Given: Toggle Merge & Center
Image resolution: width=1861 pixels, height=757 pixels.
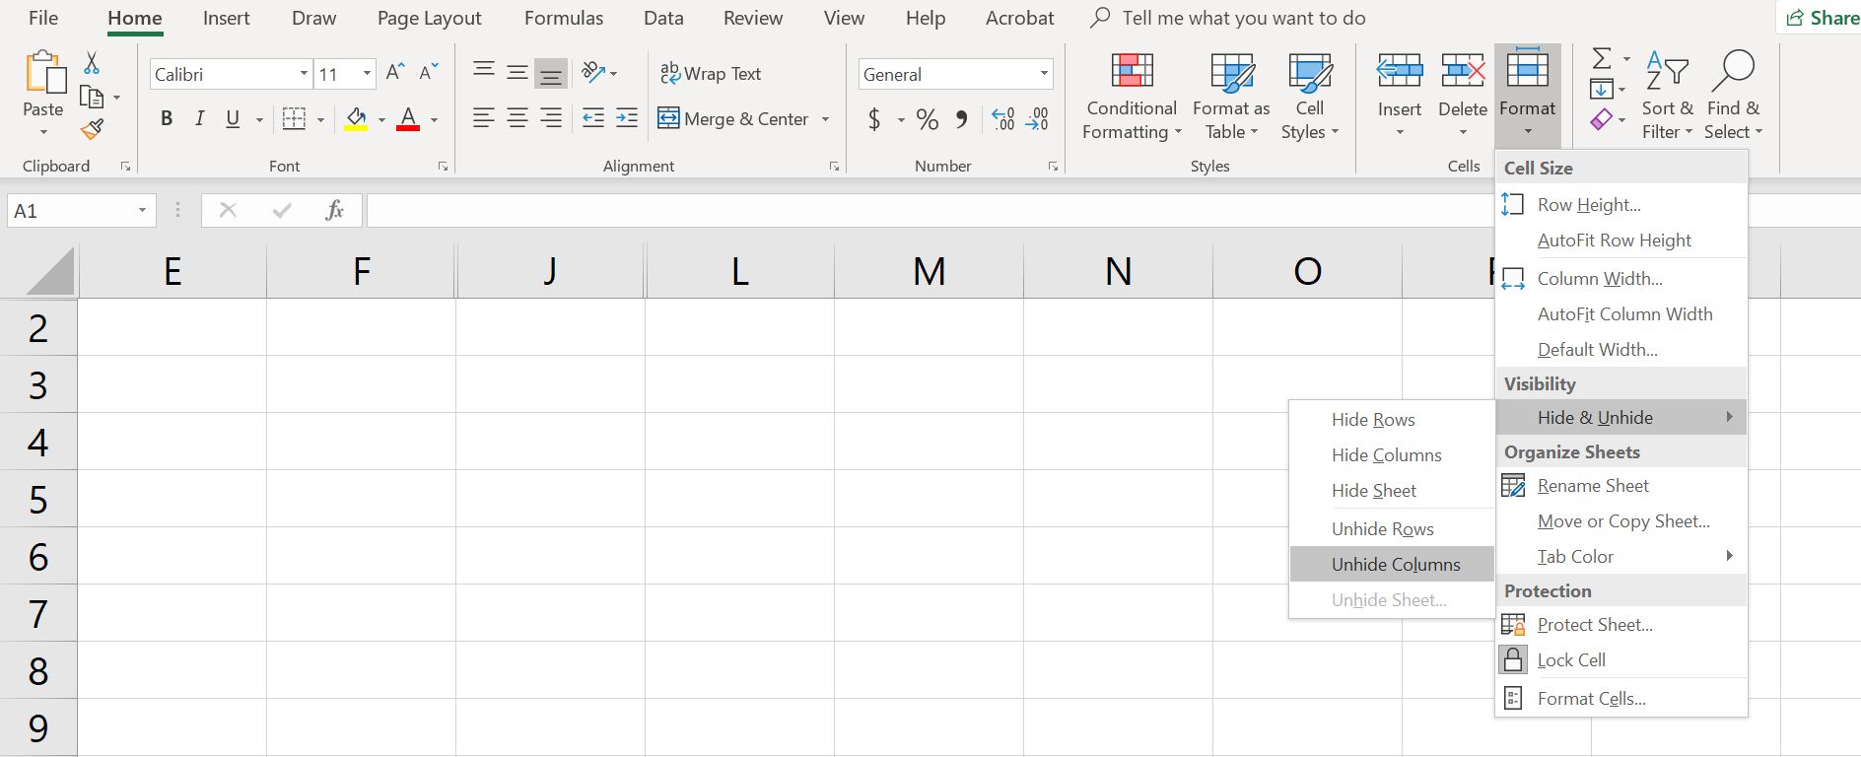Looking at the screenshot, I should (733, 119).
